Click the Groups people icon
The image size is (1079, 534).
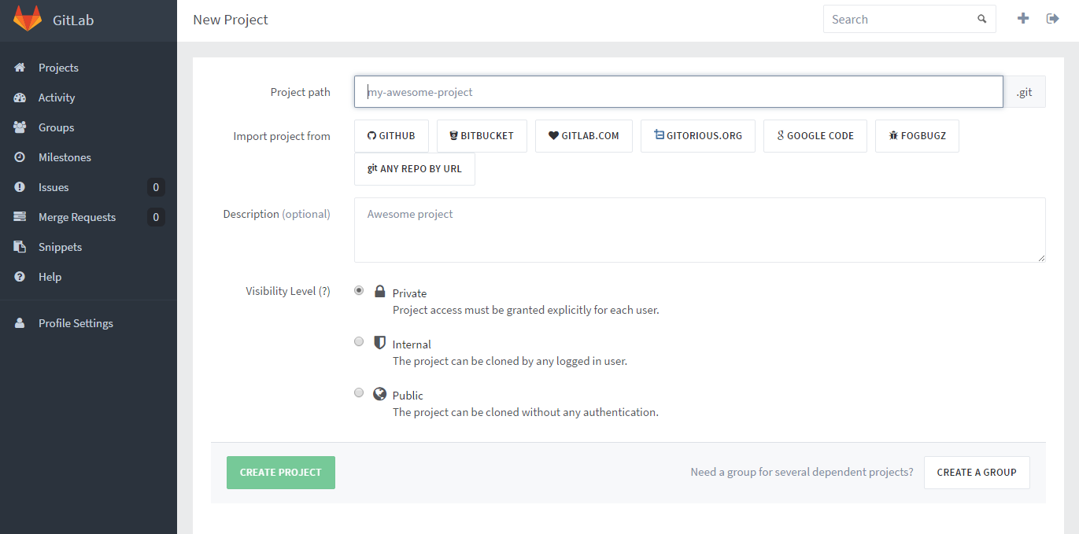click(x=20, y=127)
